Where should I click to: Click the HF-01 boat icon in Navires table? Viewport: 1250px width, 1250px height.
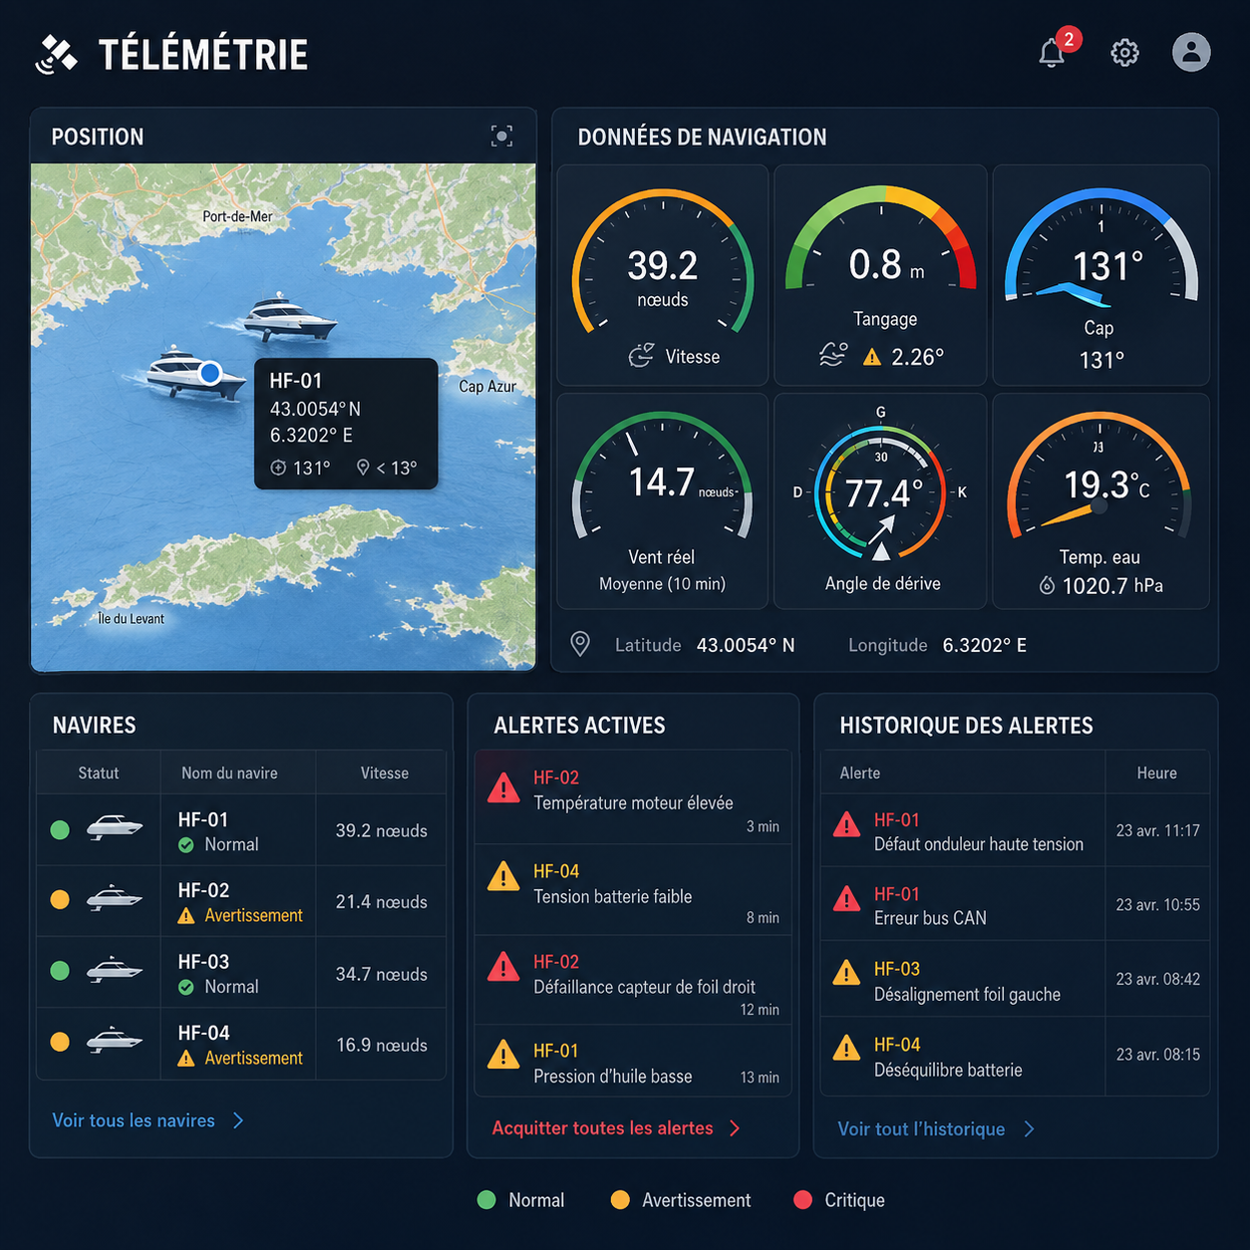(x=114, y=827)
